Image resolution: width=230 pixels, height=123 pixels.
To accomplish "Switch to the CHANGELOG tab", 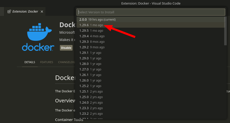I will click(66, 62).
